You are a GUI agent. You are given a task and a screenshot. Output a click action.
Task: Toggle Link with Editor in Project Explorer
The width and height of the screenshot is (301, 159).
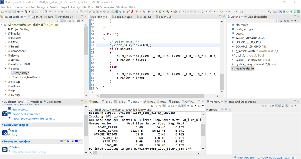click(62, 21)
